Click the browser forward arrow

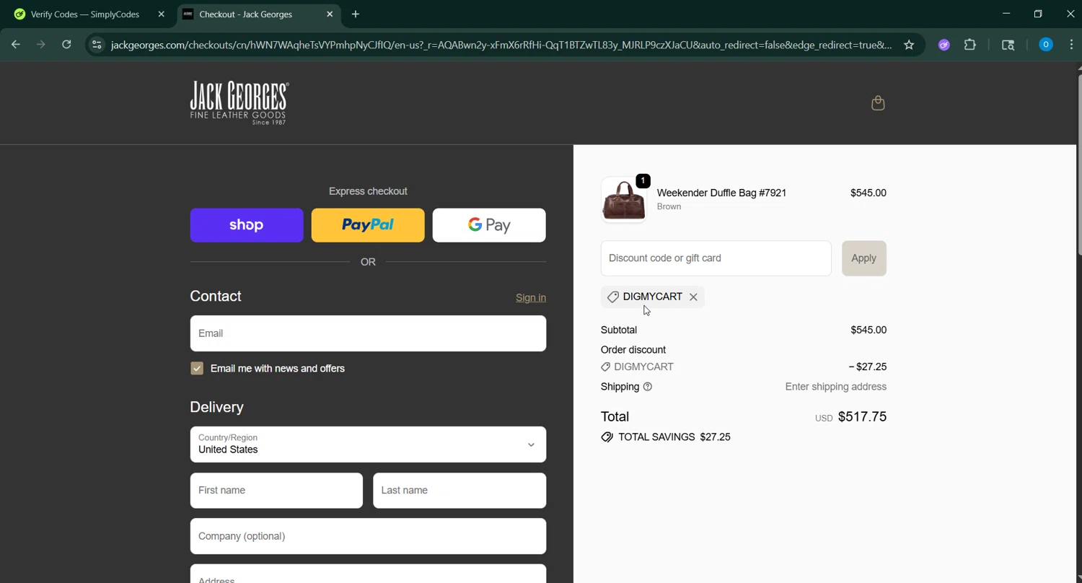tap(41, 45)
